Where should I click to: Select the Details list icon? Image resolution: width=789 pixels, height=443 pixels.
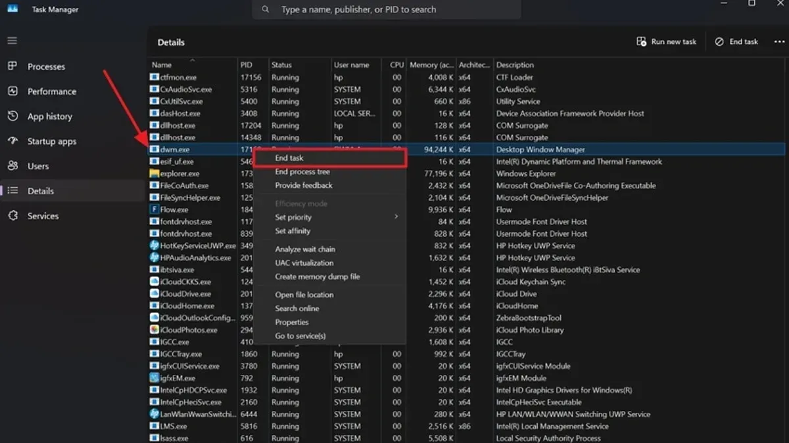[12, 191]
